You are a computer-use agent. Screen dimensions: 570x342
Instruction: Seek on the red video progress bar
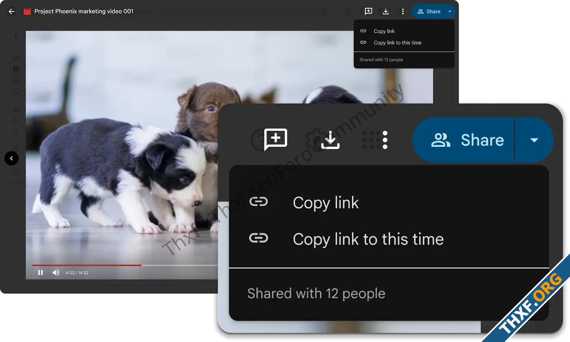87,265
